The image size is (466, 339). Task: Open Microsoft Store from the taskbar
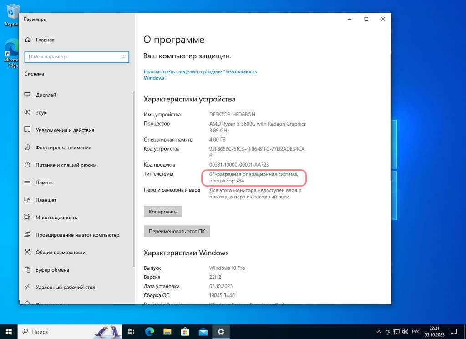(186, 332)
